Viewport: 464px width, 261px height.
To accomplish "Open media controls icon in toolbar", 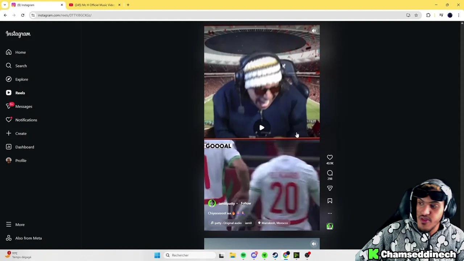I will [x=441, y=15].
